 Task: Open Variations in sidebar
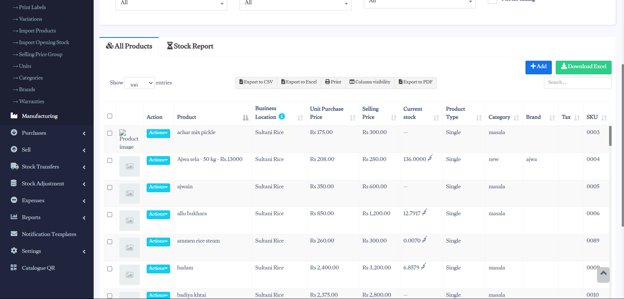point(30,19)
